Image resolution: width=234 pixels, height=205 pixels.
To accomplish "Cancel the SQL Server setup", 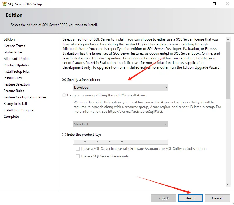I will pyautogui.click(x=217, y=198).
